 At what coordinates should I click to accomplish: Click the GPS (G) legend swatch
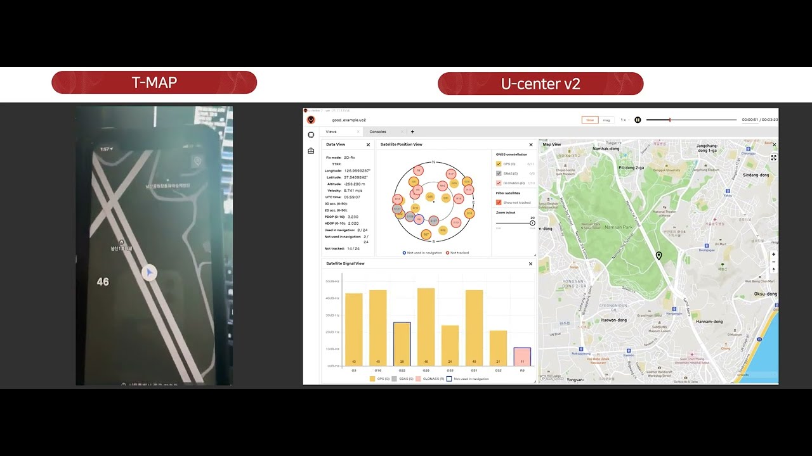[373, 379]
